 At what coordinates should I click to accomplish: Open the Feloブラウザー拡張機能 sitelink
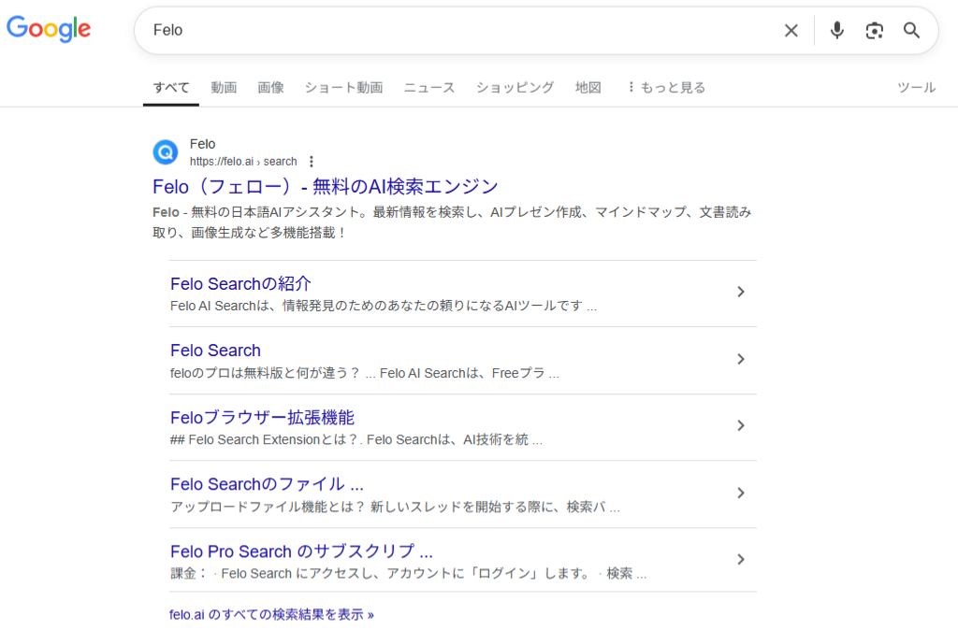click(x=262, y=418)
